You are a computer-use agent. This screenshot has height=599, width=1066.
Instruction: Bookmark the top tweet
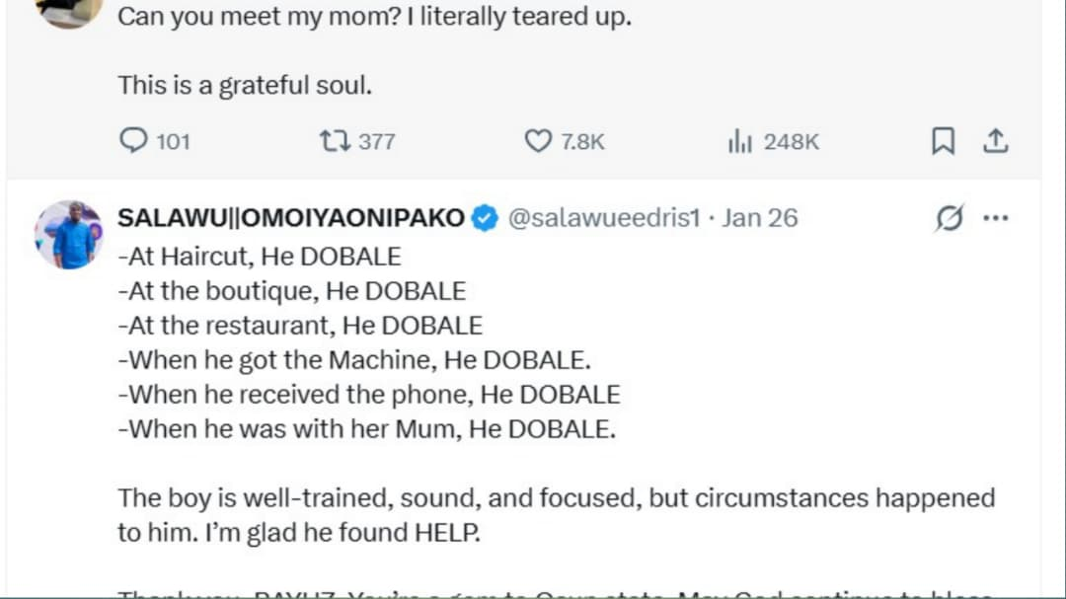[944, 142]
